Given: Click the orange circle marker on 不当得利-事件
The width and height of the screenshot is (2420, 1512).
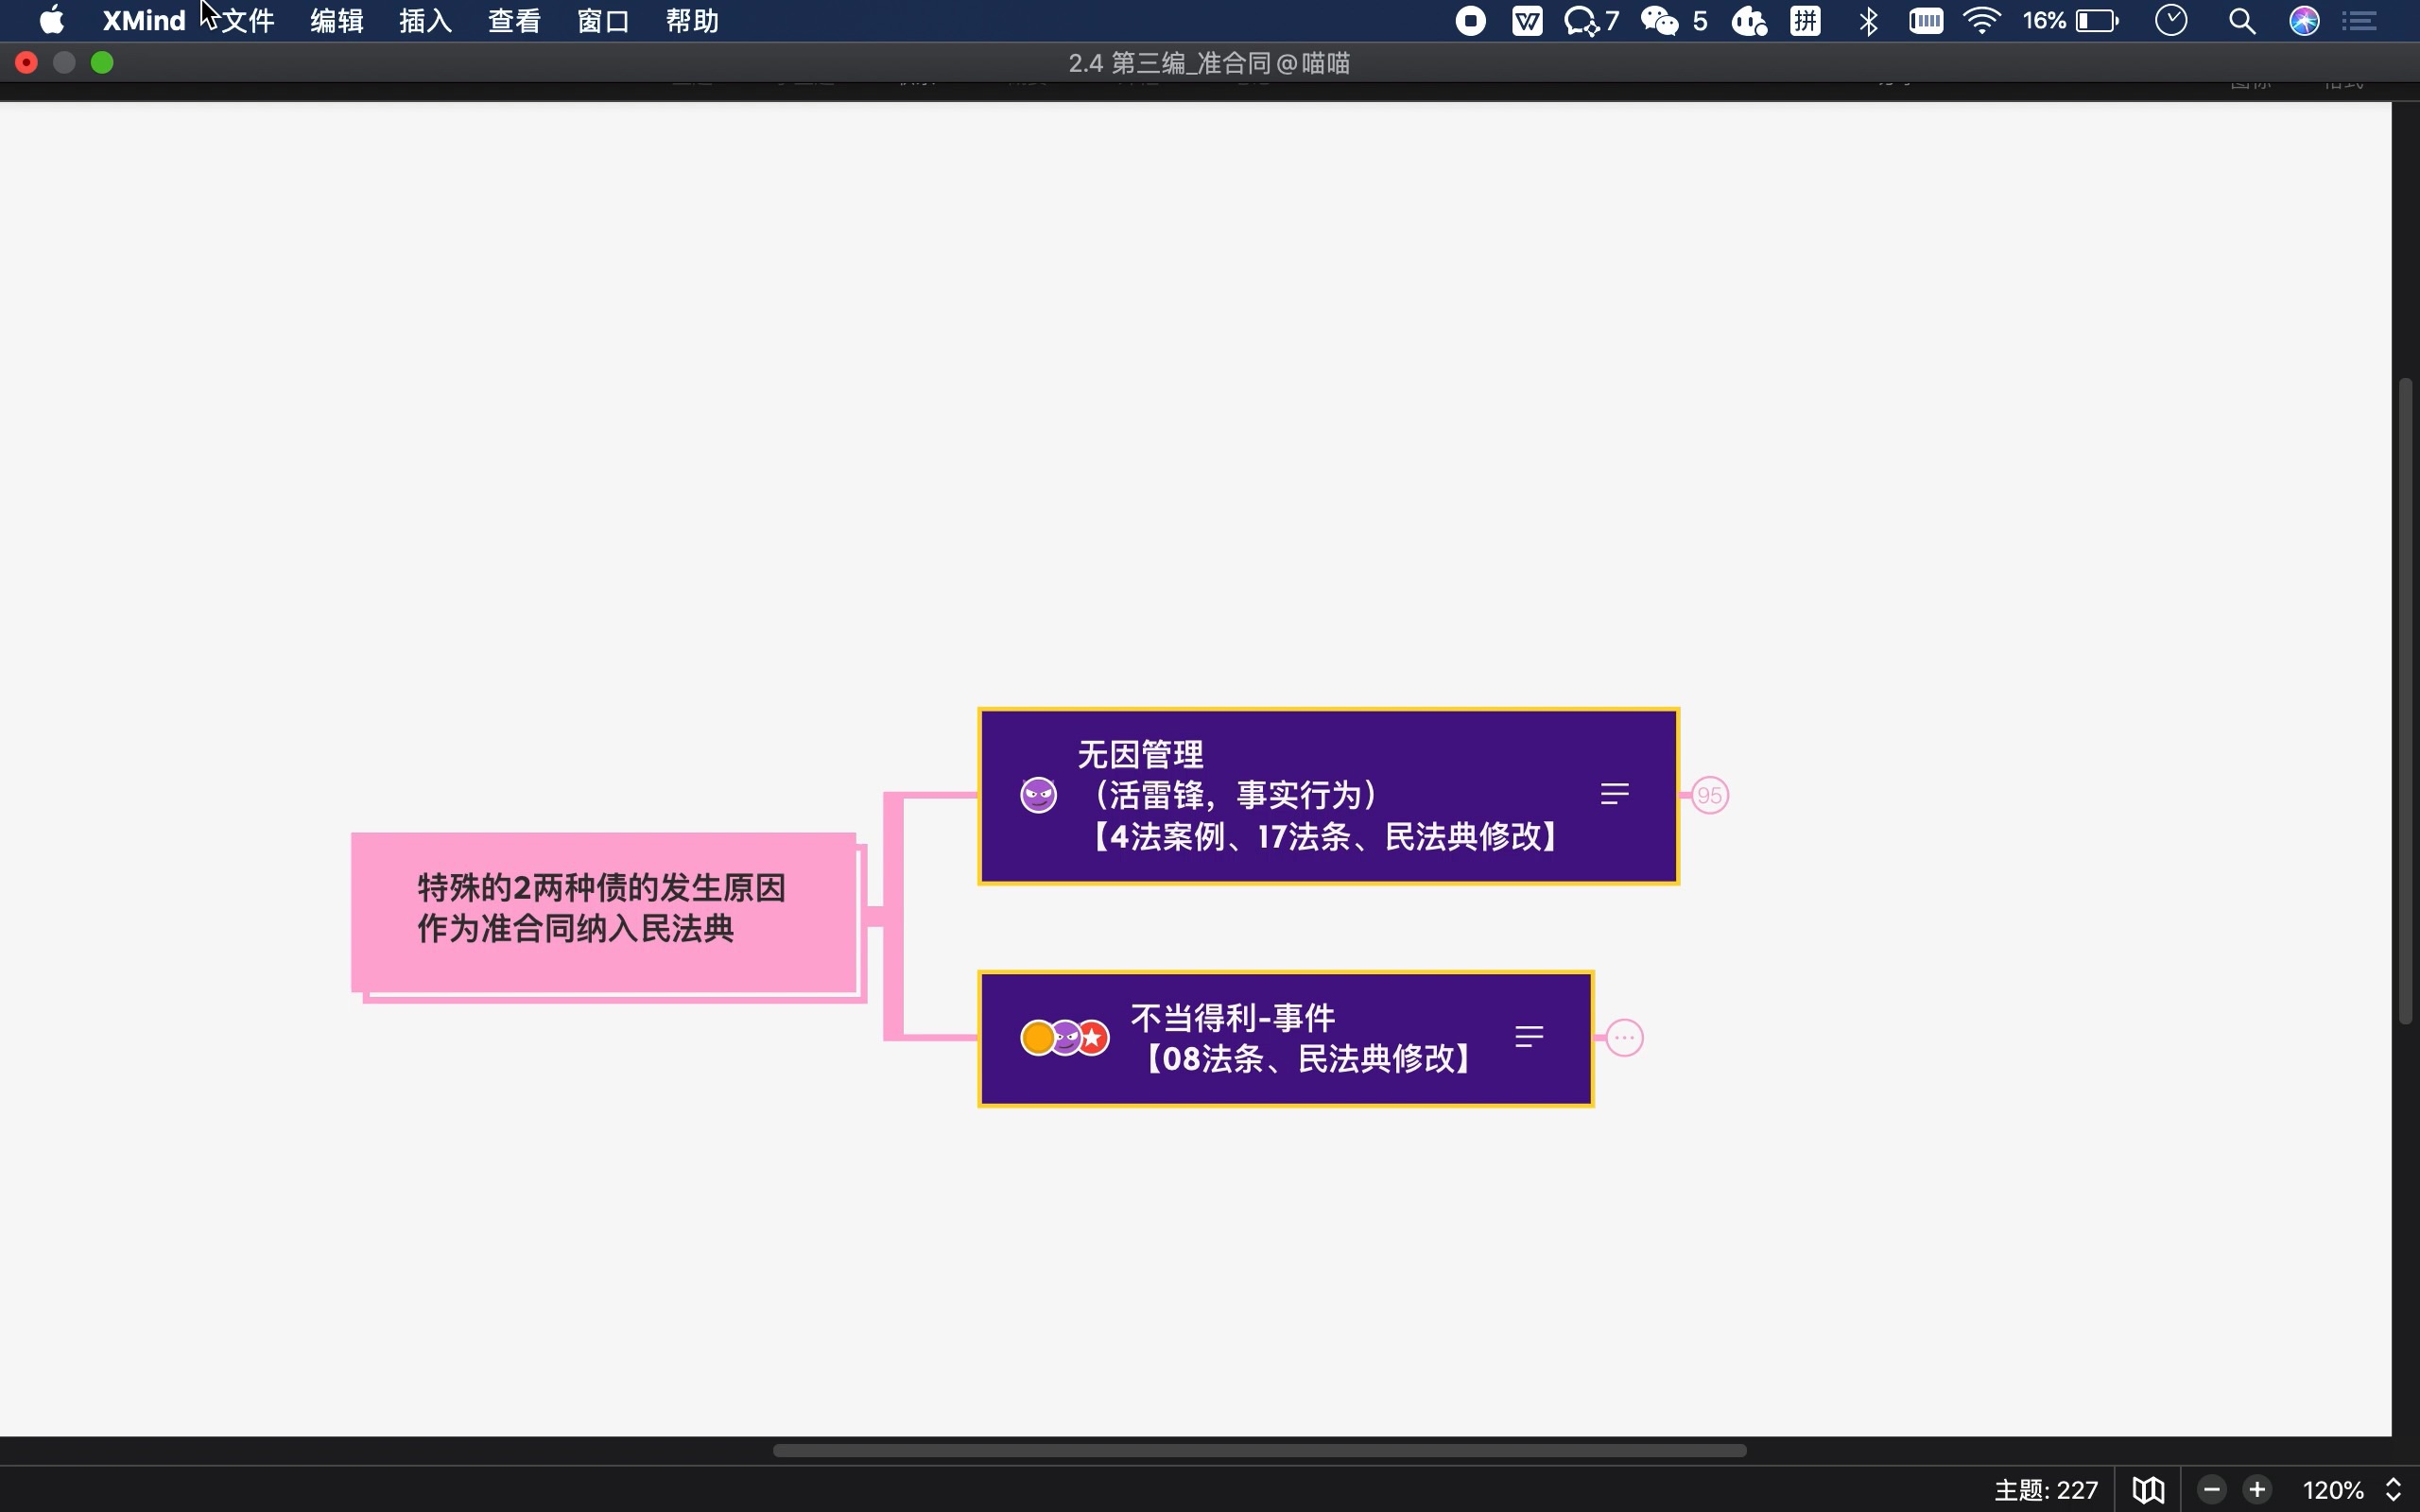Looking at the screenshot, I should [1038, 1037].
